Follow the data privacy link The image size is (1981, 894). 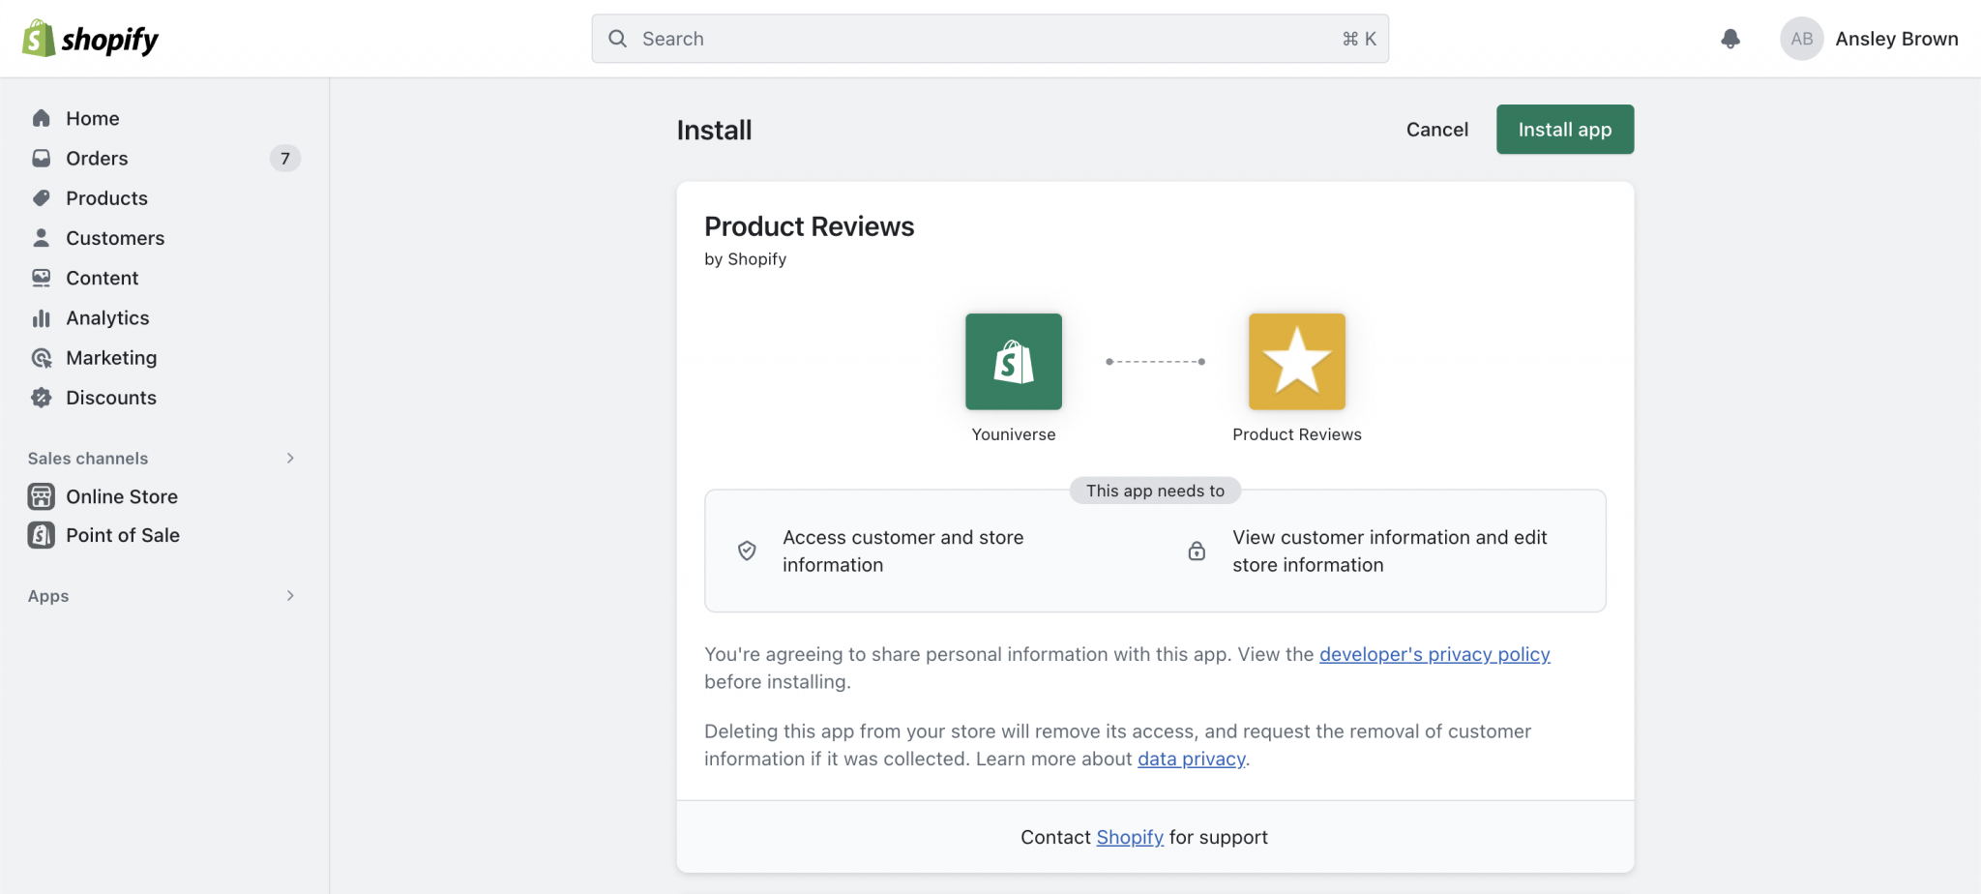(1191, 759)
